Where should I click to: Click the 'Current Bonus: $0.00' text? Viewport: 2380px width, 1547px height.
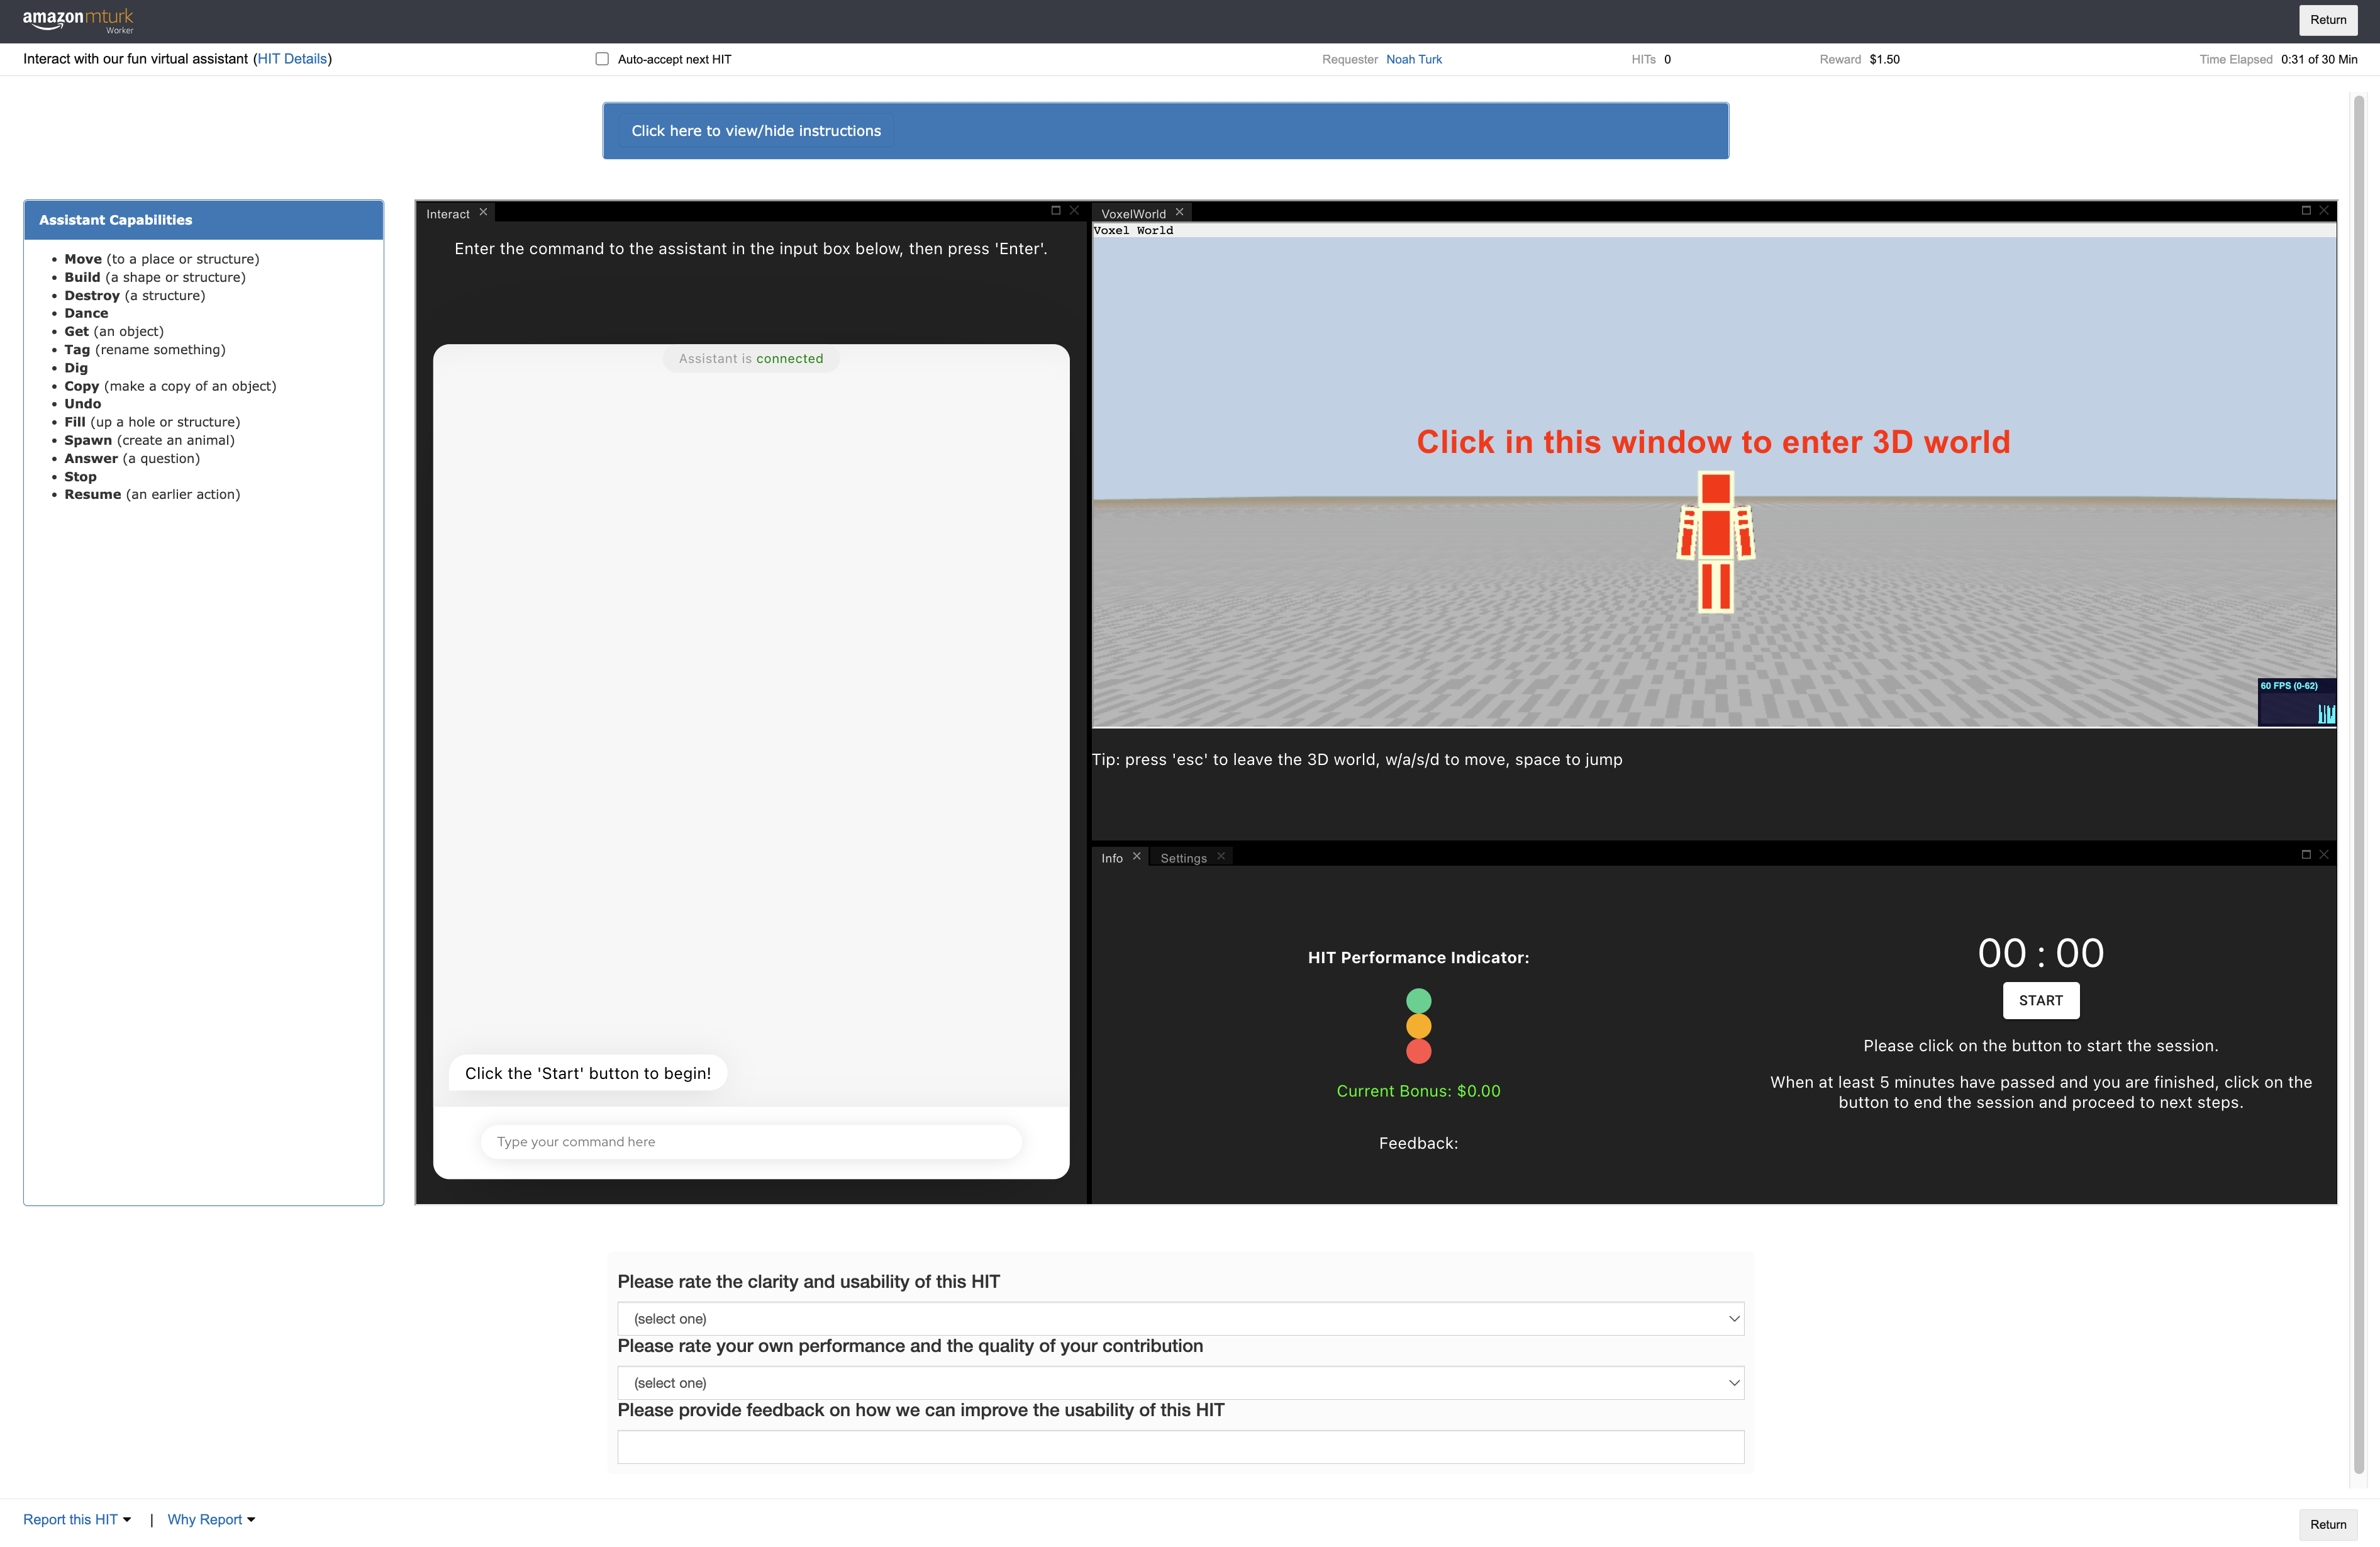tap(1419, 1091)
